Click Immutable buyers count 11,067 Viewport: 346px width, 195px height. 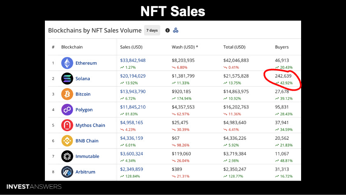click(x=282, y=153)
